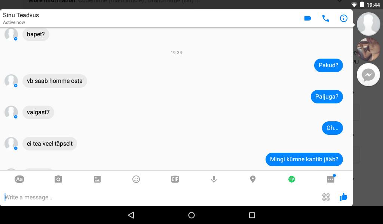383x224 pixels.
Task: Open the emoji keyboard in message field
Action: point(326,197)
